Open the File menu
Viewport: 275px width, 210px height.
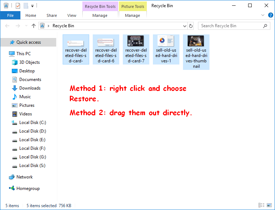click(10, 15)
